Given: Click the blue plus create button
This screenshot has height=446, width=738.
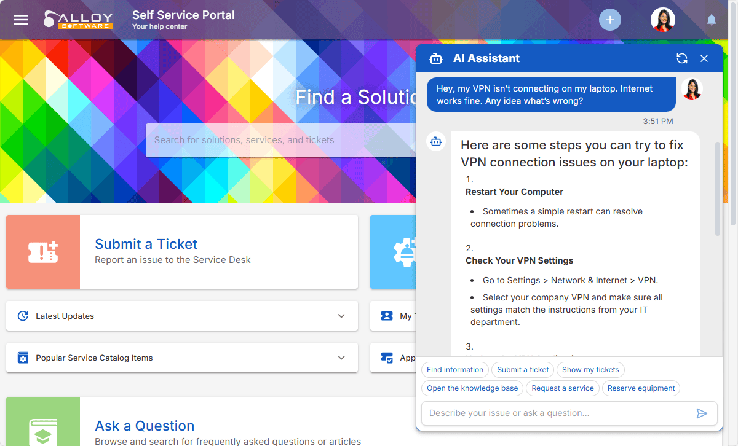Looking at the screenshot, I should point(609,20).
